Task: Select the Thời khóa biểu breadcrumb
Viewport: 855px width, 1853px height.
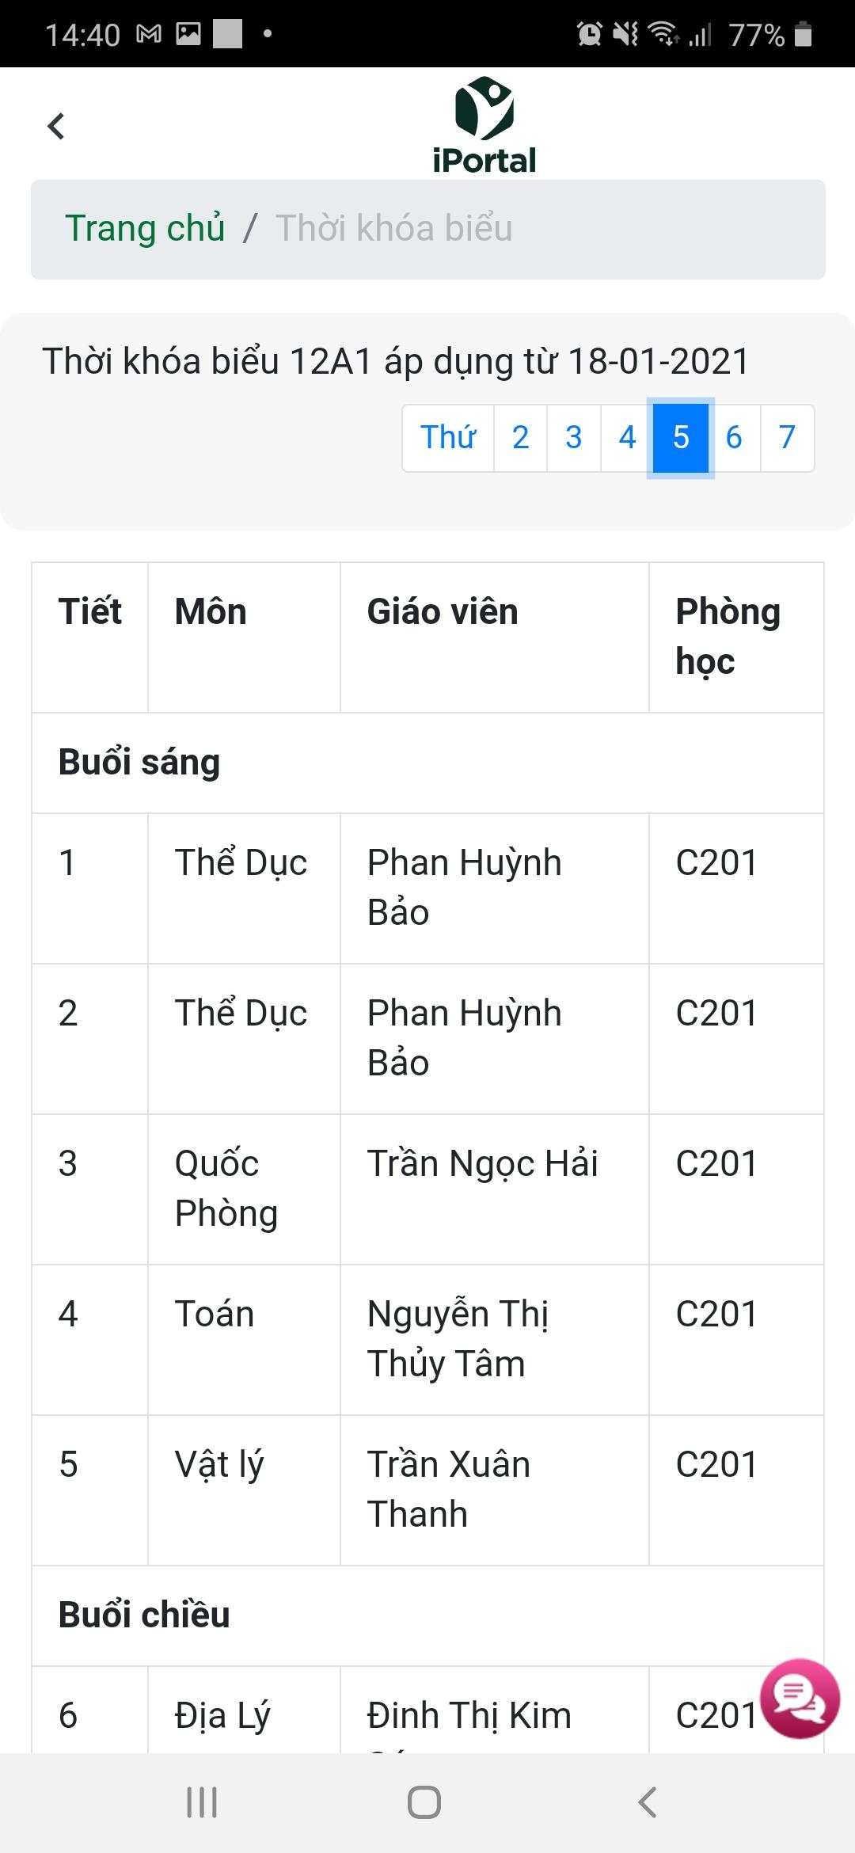Action: pyautogui.click(x=394, y=228)
